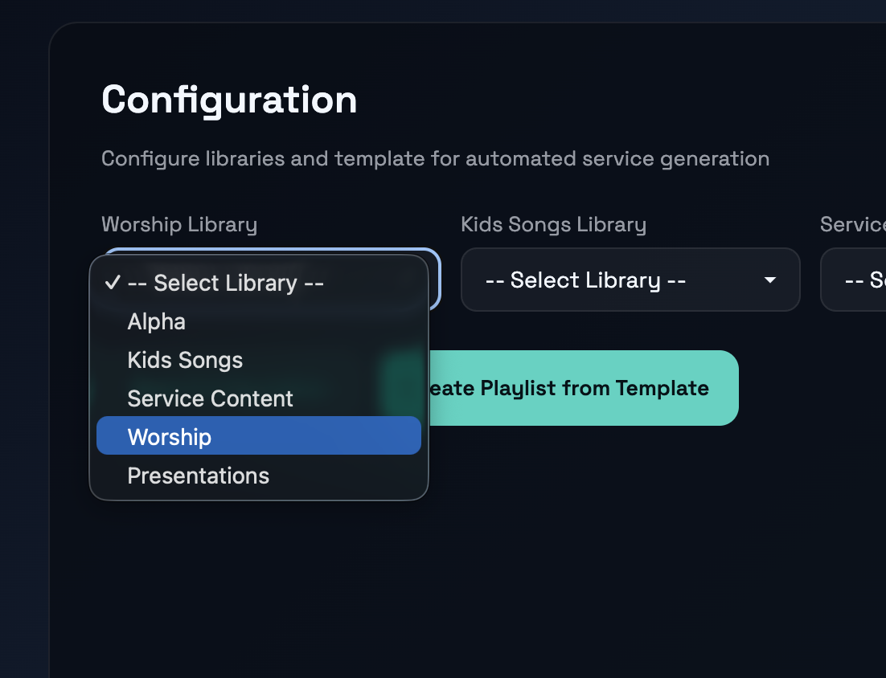The width and height of the screenshot is (886, 678).
Task: Click the configuration description text
Action: [x=435, y=159]
